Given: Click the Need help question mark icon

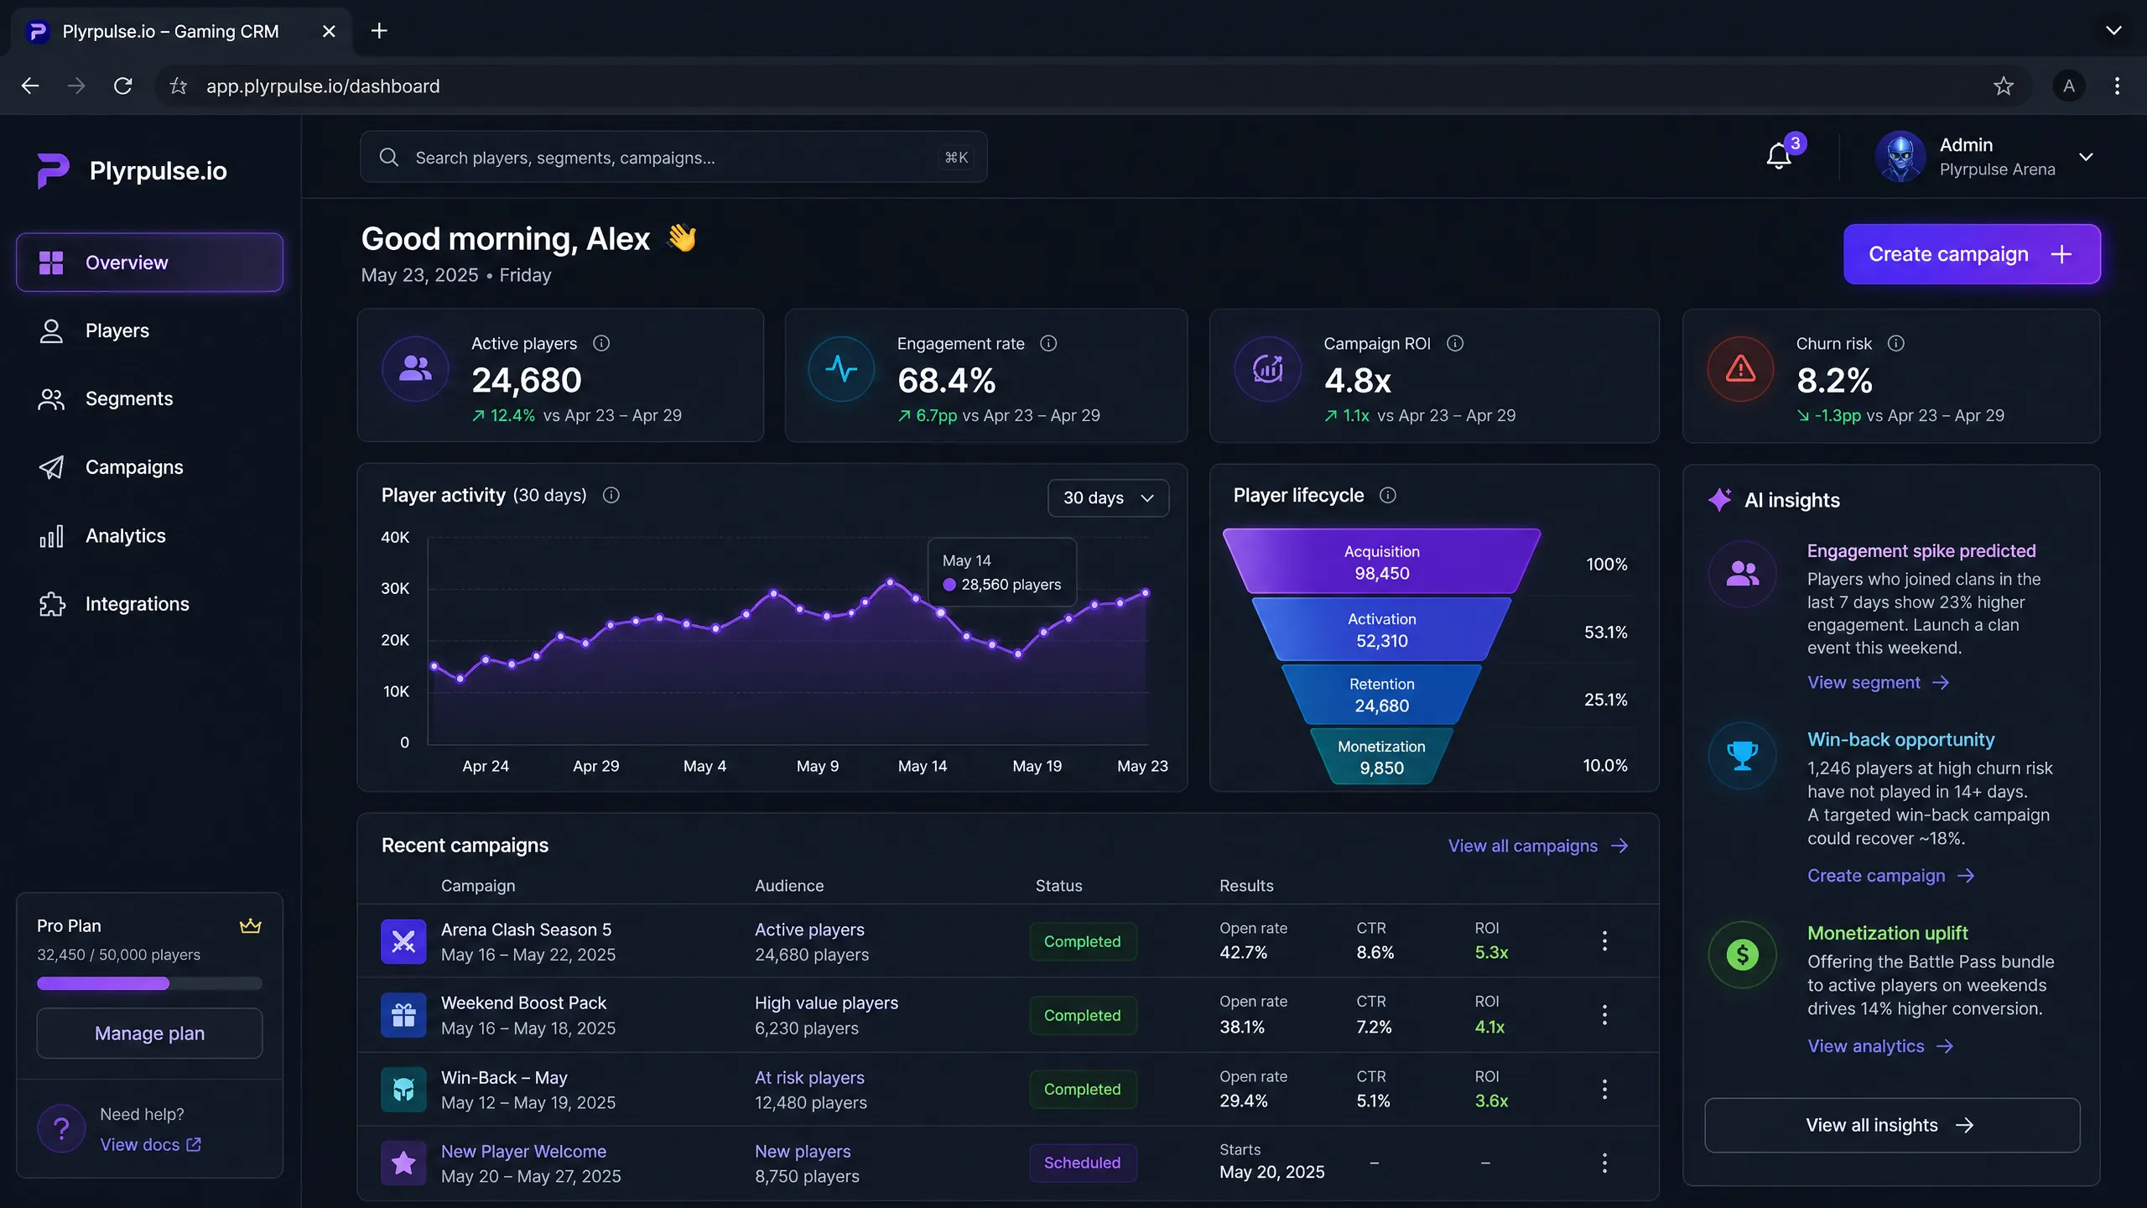Looking at the screenshot, I should [61, 1128].
